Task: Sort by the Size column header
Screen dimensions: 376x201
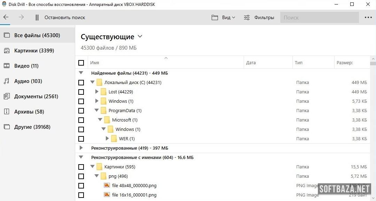Action: click(345, 63)
